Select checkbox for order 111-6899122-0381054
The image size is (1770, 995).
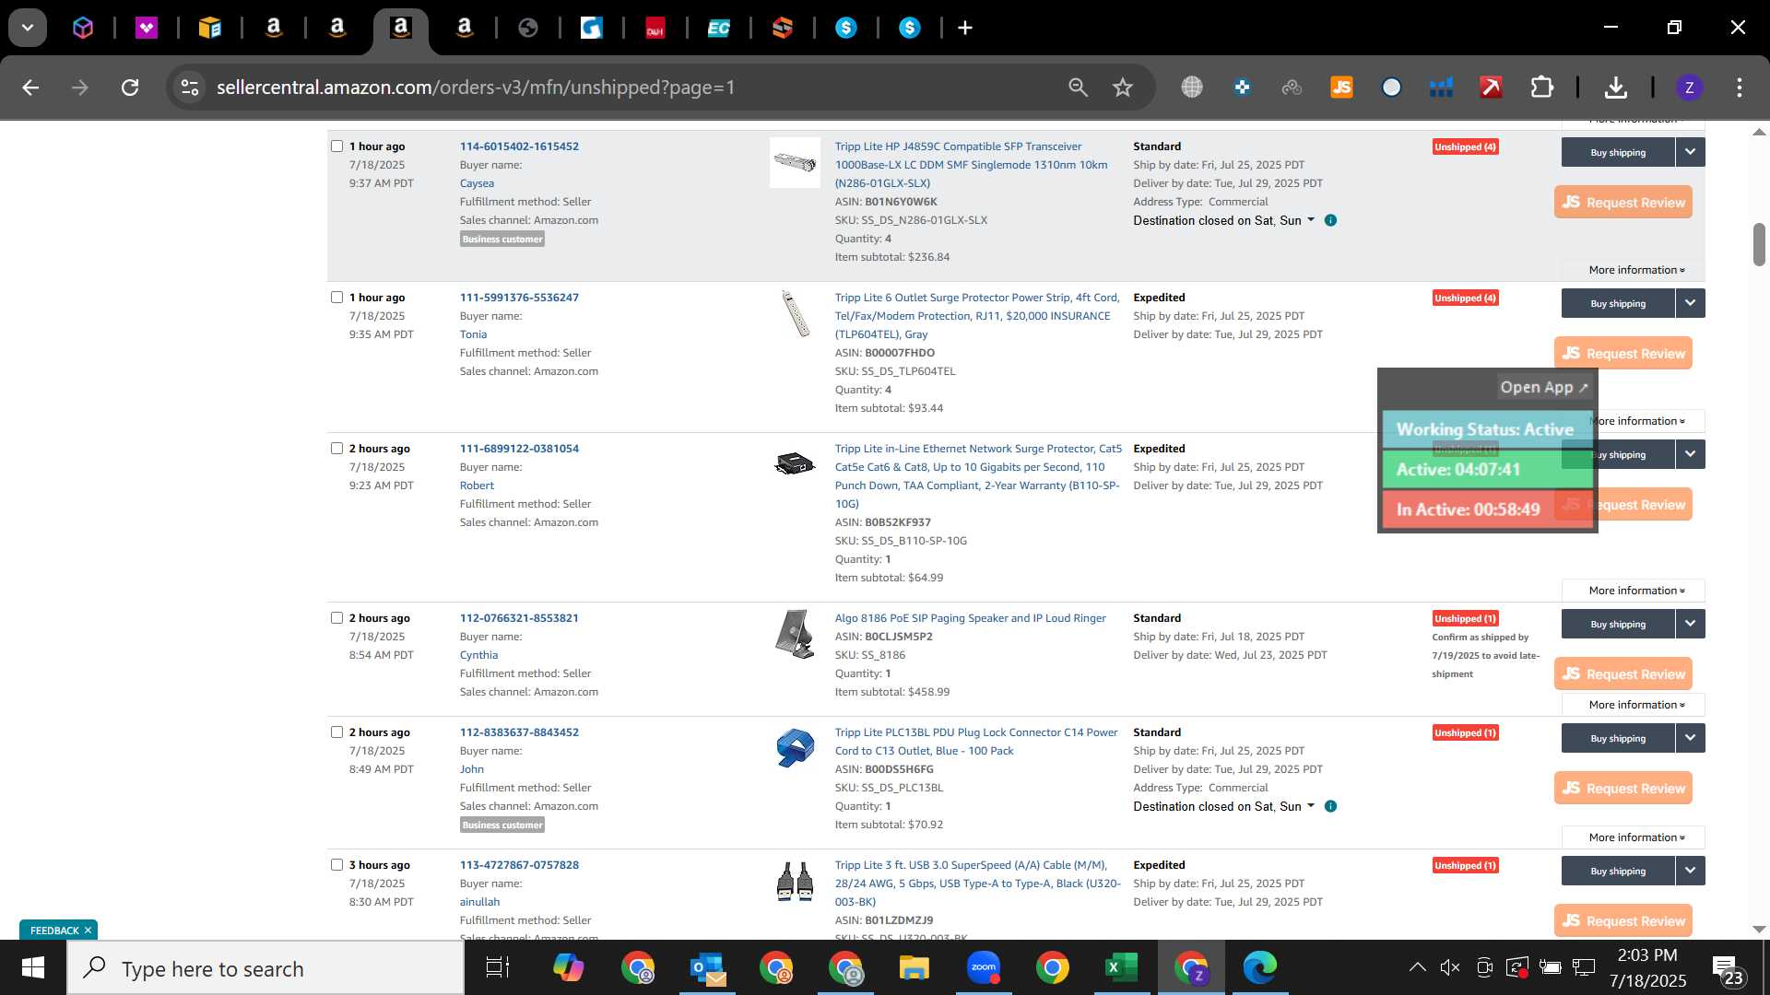(336, 449)
